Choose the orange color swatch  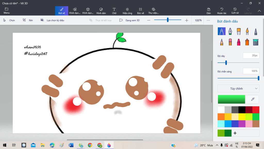221,117
